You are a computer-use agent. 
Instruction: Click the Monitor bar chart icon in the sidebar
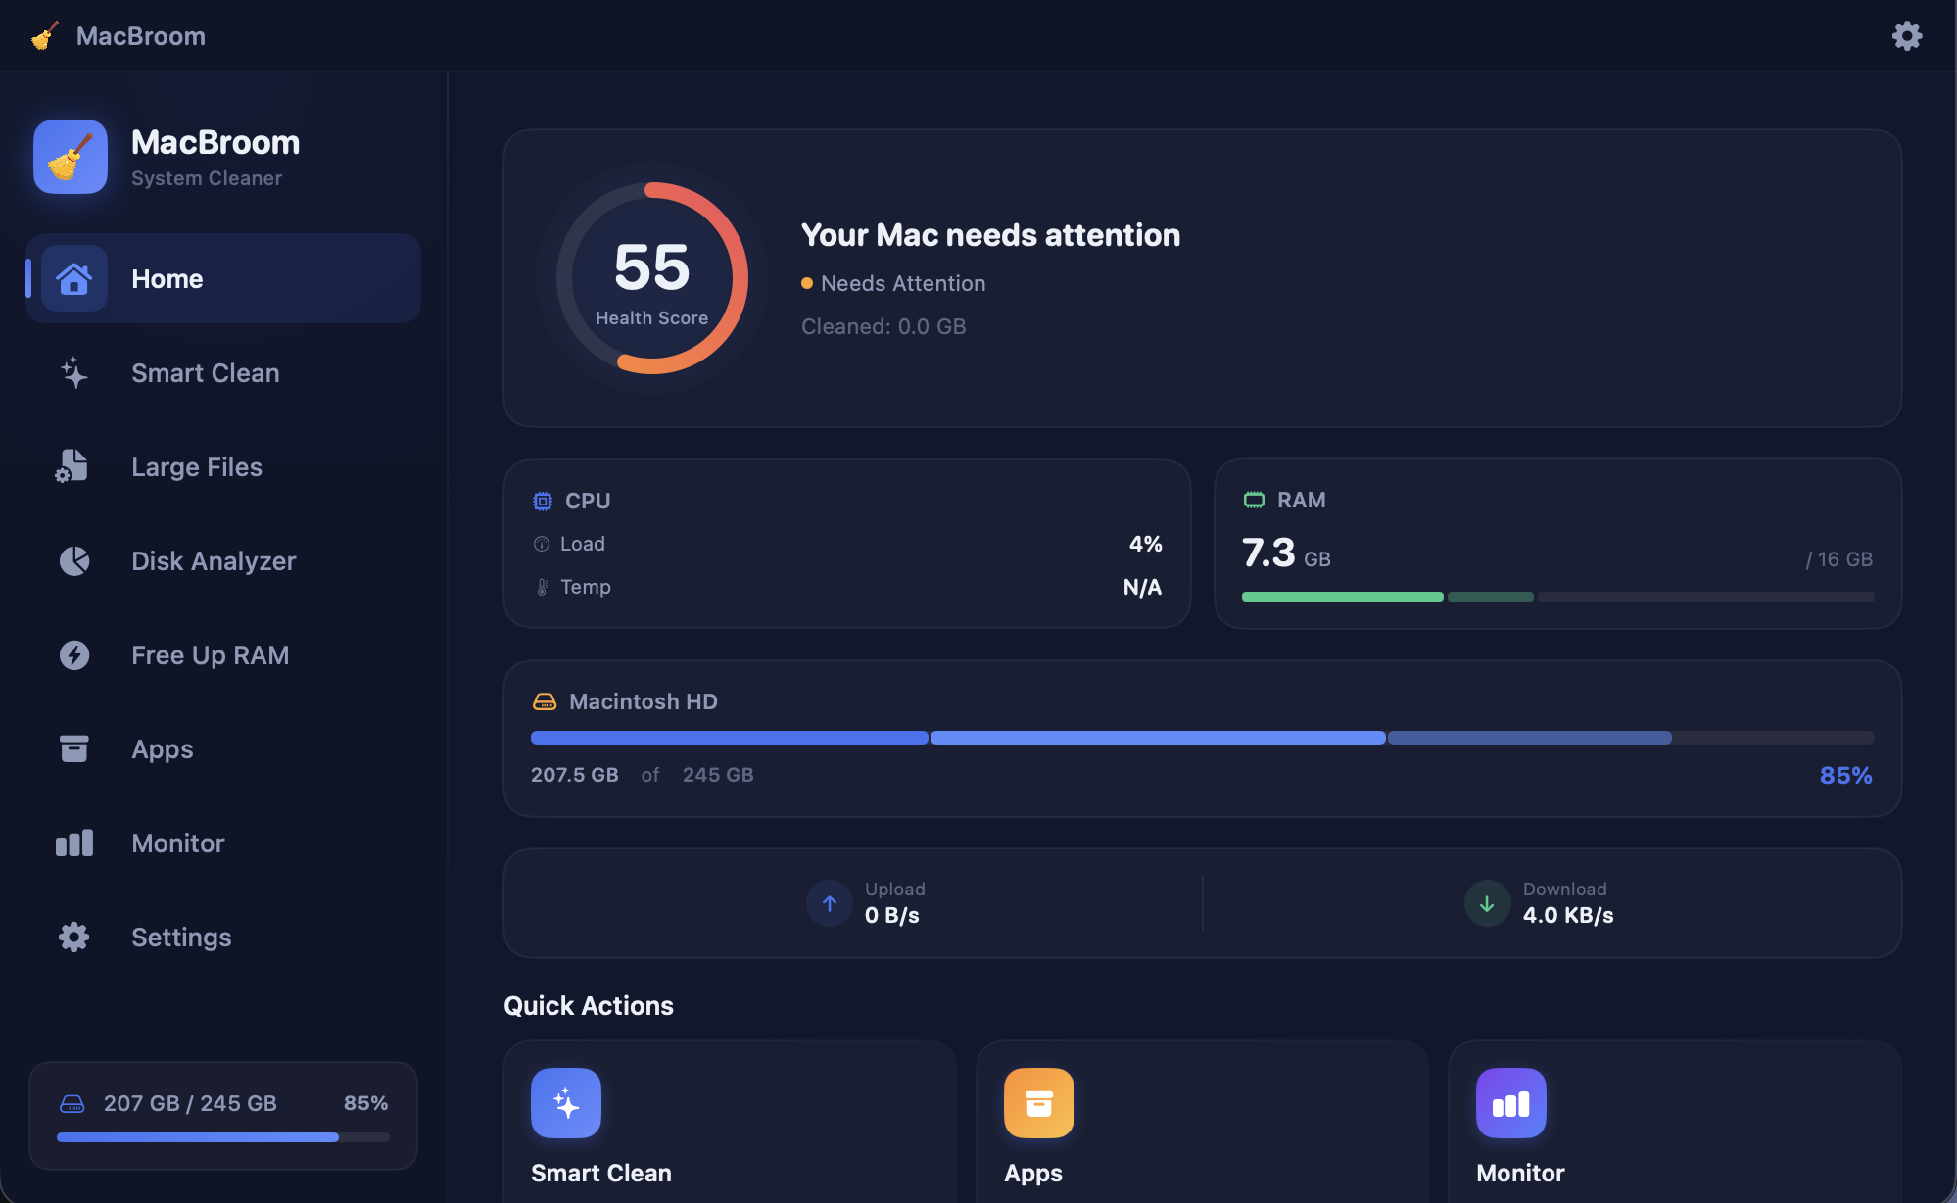click(x=74, y=842)
